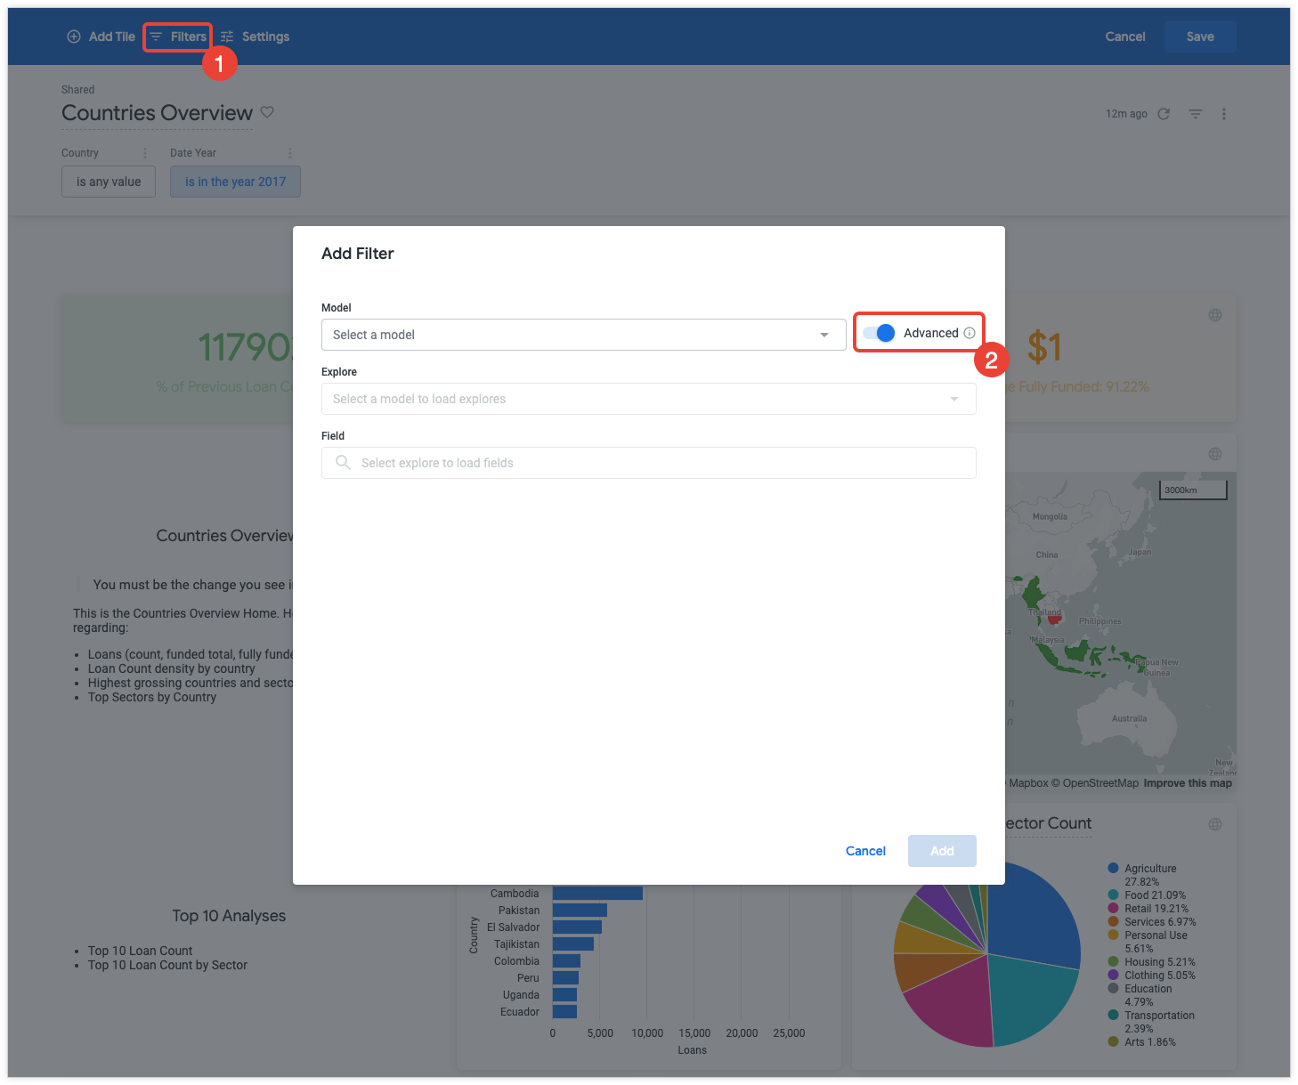The image size is (1298, 1085).
Task: Open Country filter 'is any value'
Action: (109, 182)
